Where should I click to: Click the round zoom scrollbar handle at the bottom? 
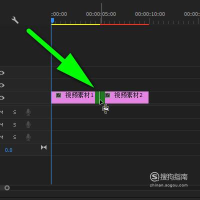7,188
